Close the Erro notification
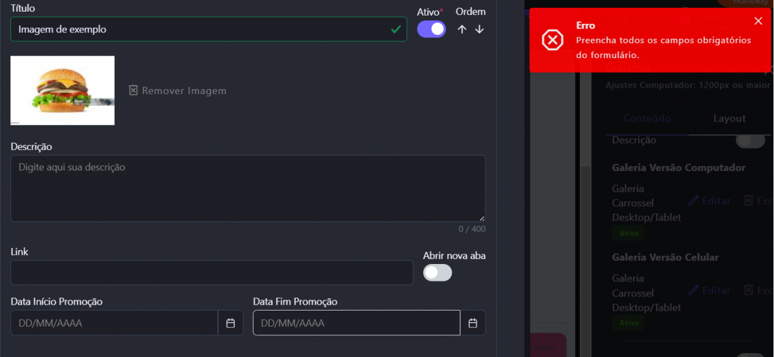Screen dimensions: 774x357 coord(758,21)
